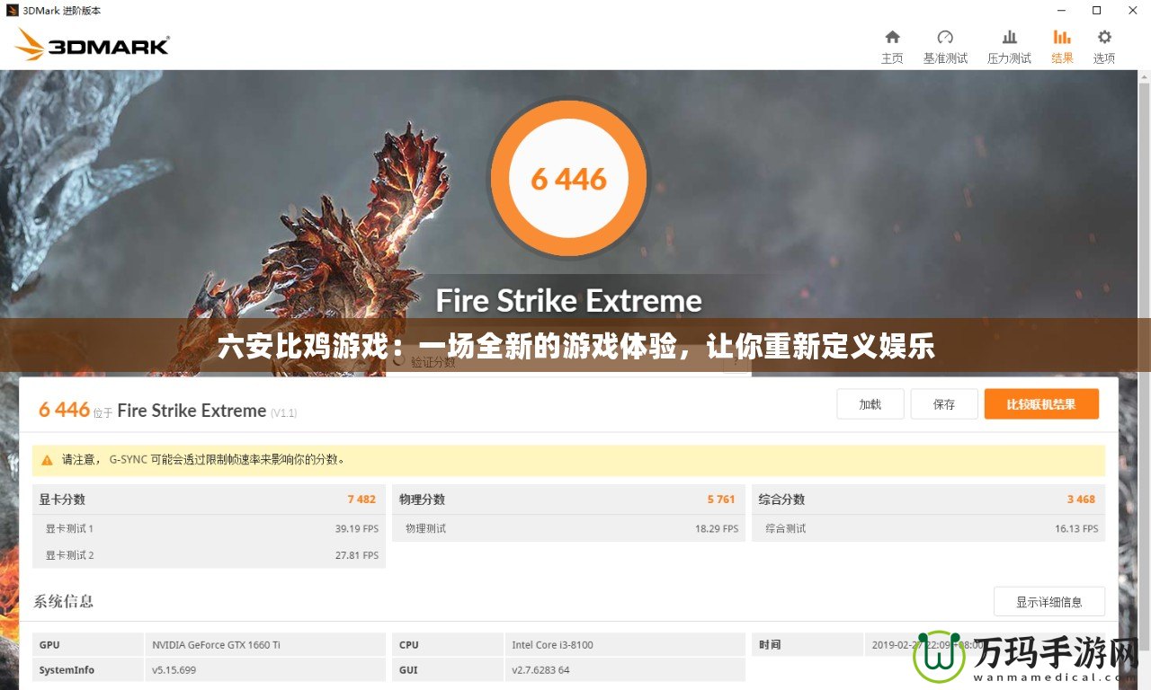Close the 3DMark window

1133,11
